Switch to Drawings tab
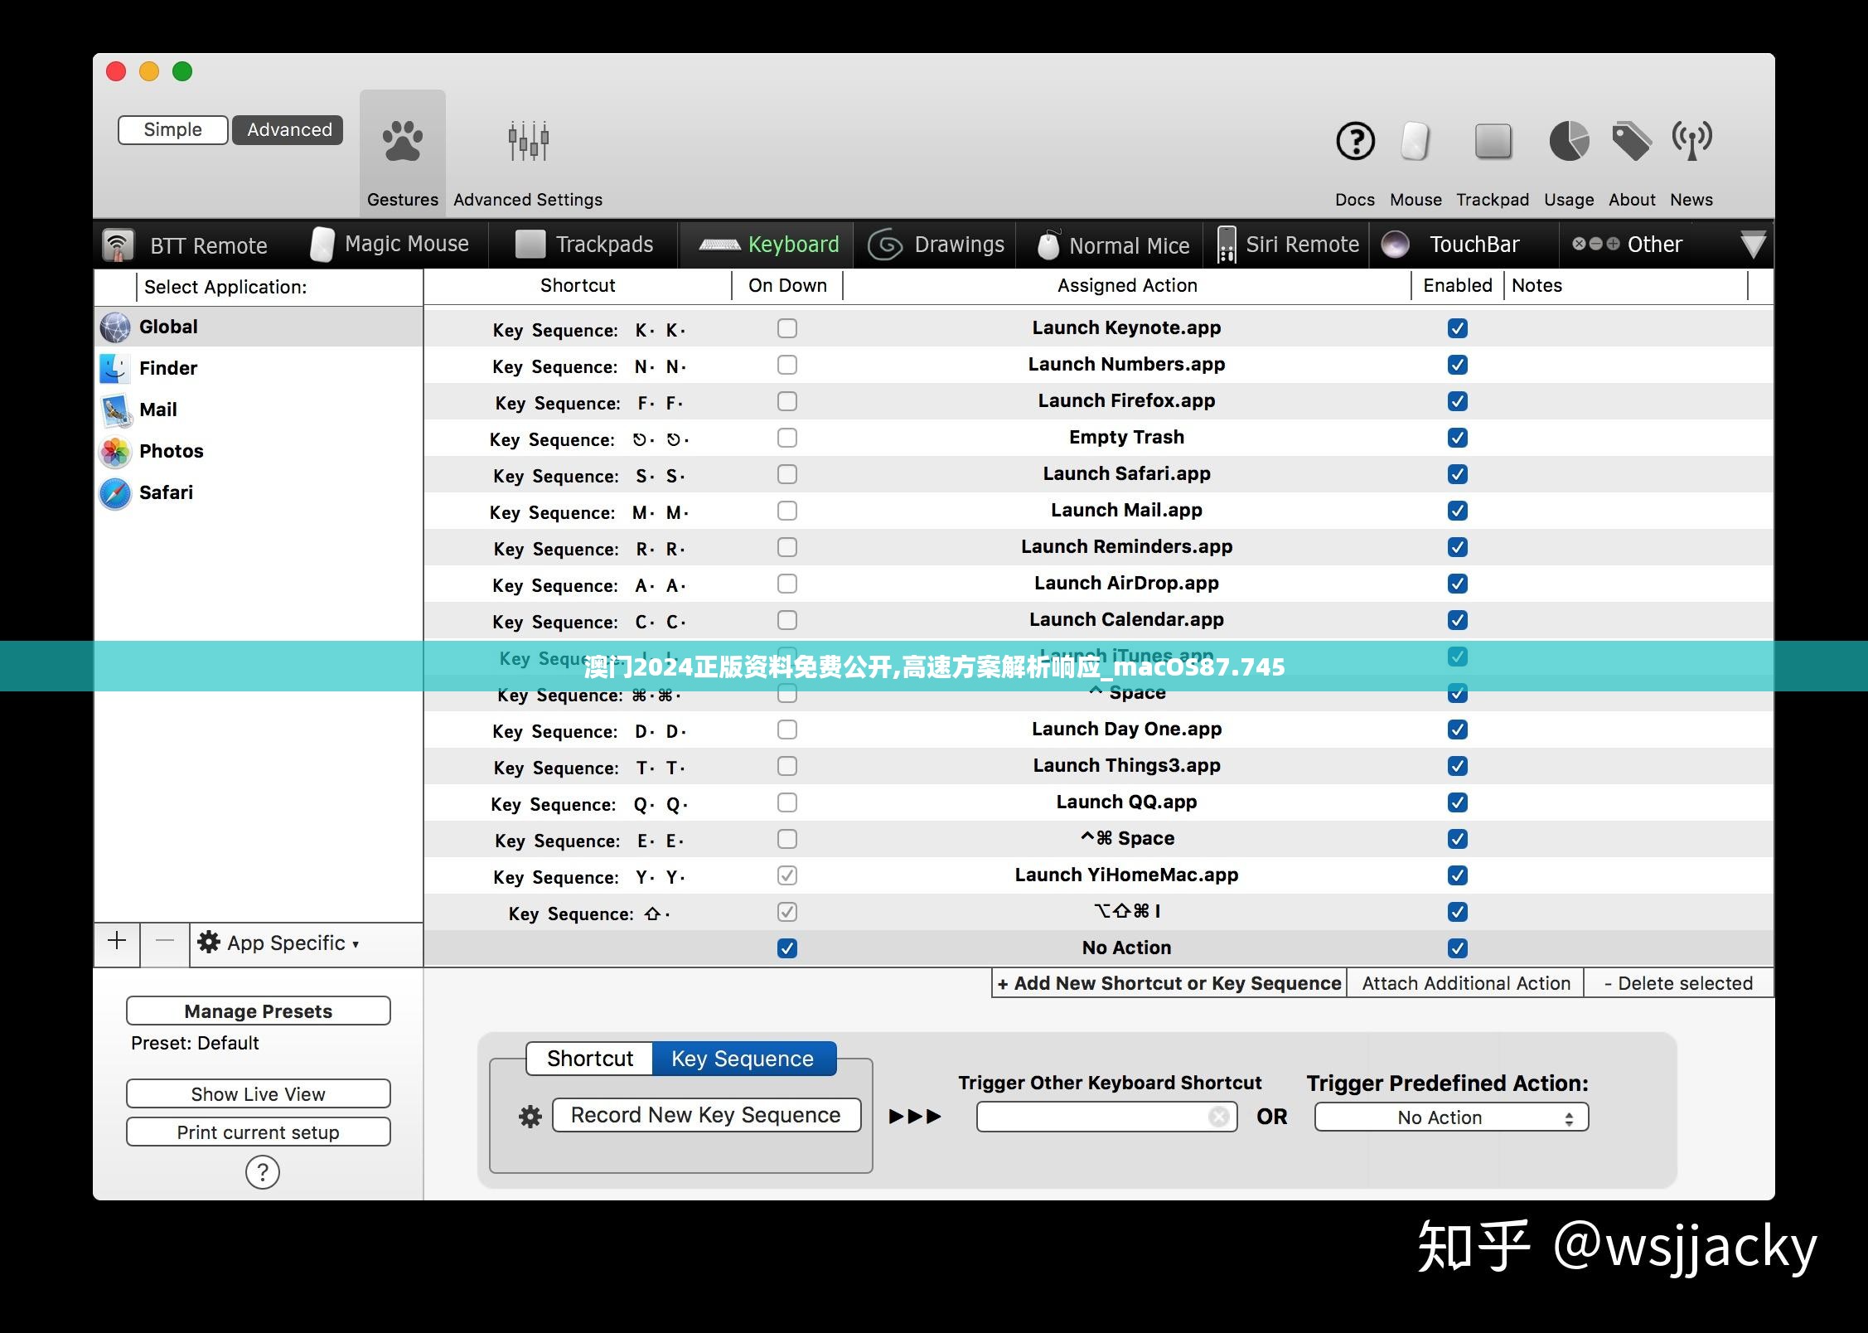Image resolution: width=1868 pixels, height=1333 pixels. 936,245
